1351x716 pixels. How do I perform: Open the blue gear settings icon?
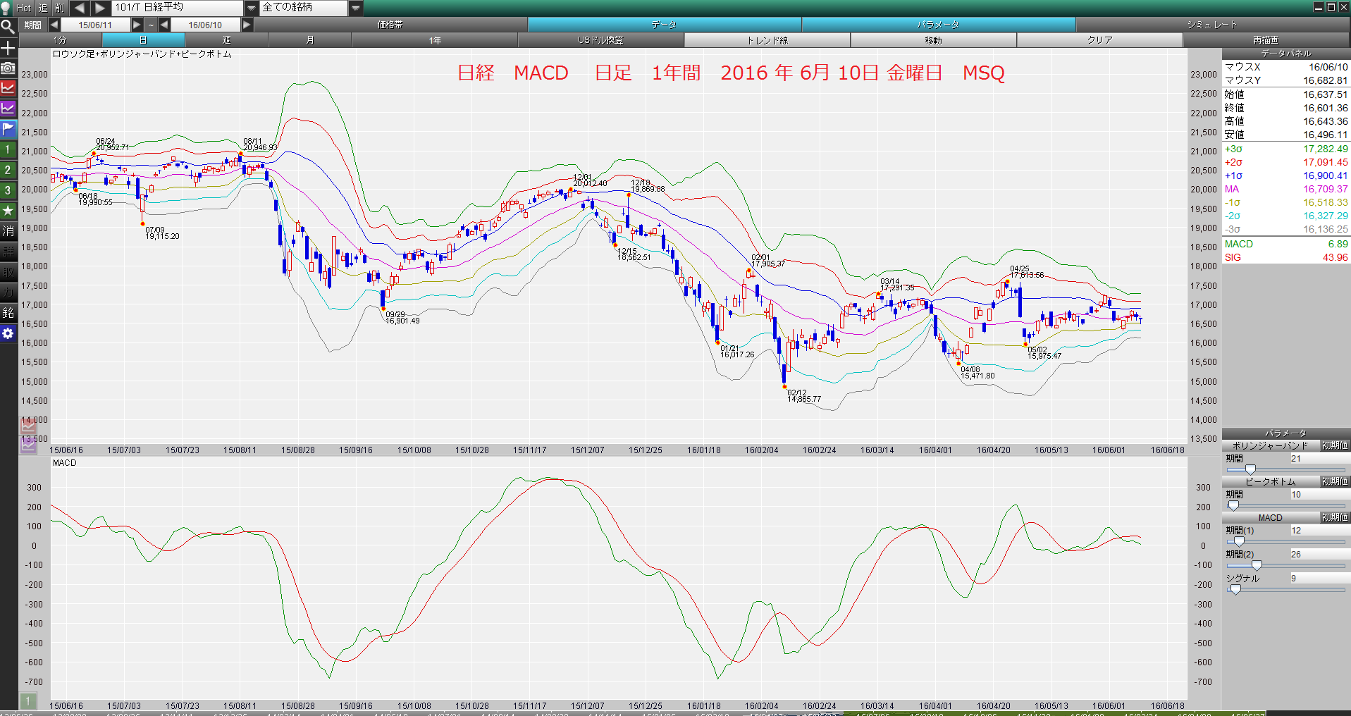coord(8,333)
